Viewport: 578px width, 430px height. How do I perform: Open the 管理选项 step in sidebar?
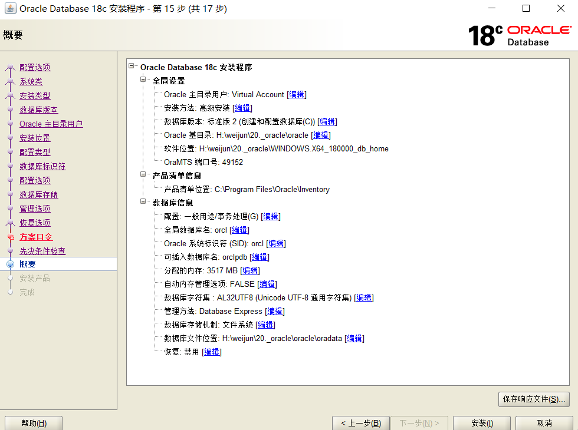[x=35, y=209]
